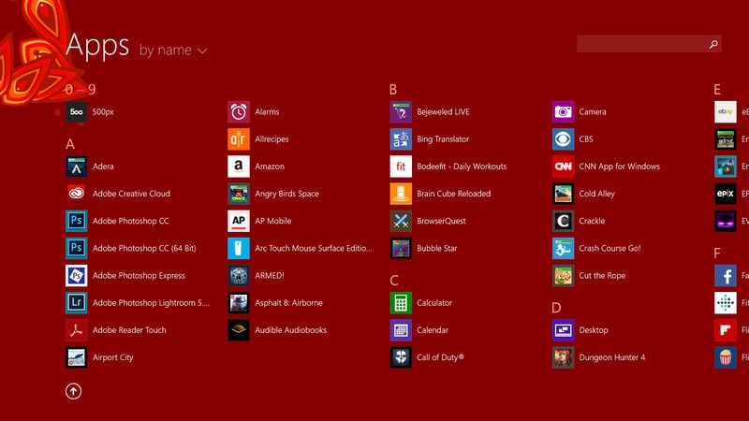Launch Call of Duty icon
Image resolution: width=749 pixels, height=421 pixels.
pyautogui.click(x=401, y=357)
